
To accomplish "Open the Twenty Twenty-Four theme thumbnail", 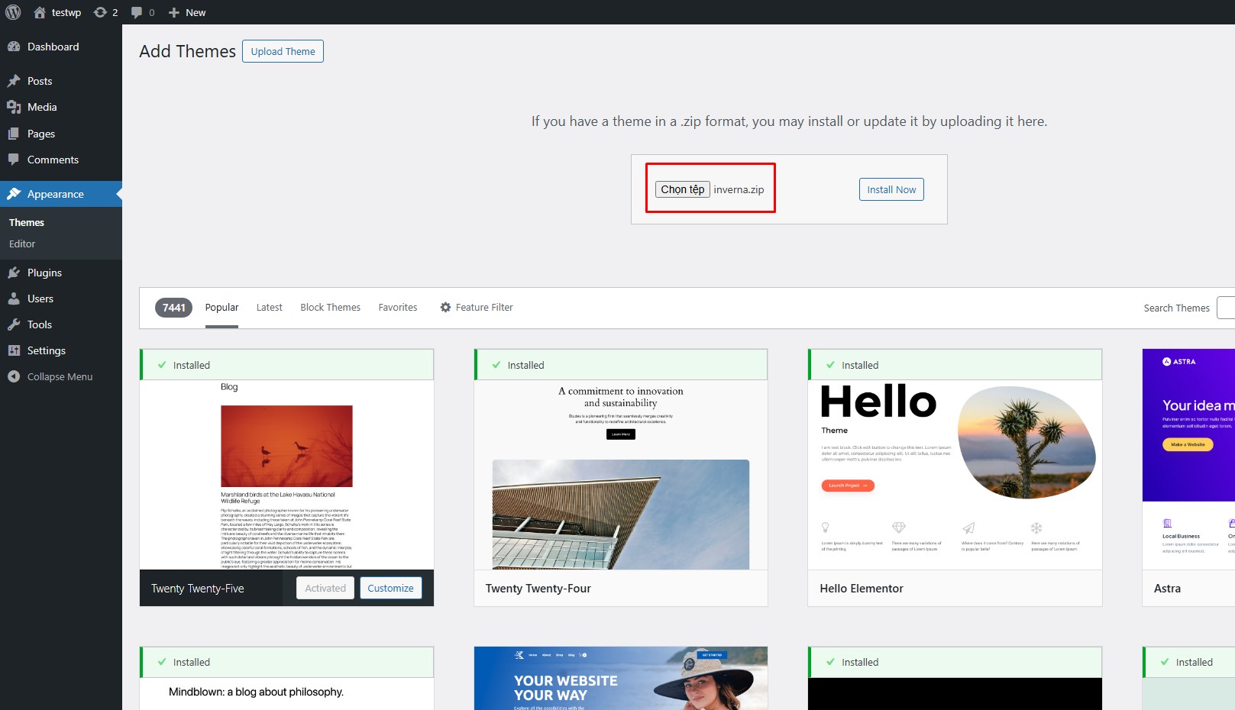I will (x=621, y=474).
